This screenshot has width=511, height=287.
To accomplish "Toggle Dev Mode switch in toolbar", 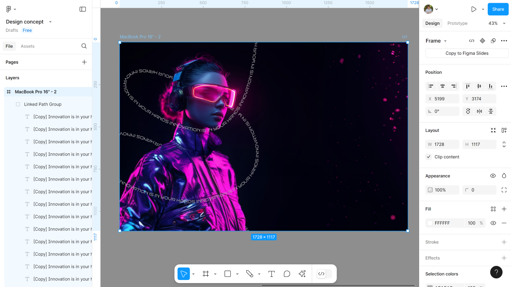I will pos(324,274).
